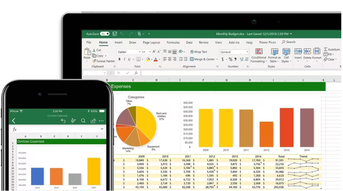Click the Name Box in Excel

click(95, 73)
